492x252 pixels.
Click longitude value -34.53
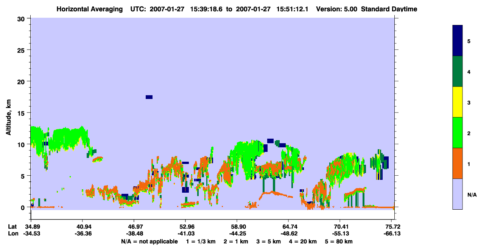[31, 233]
